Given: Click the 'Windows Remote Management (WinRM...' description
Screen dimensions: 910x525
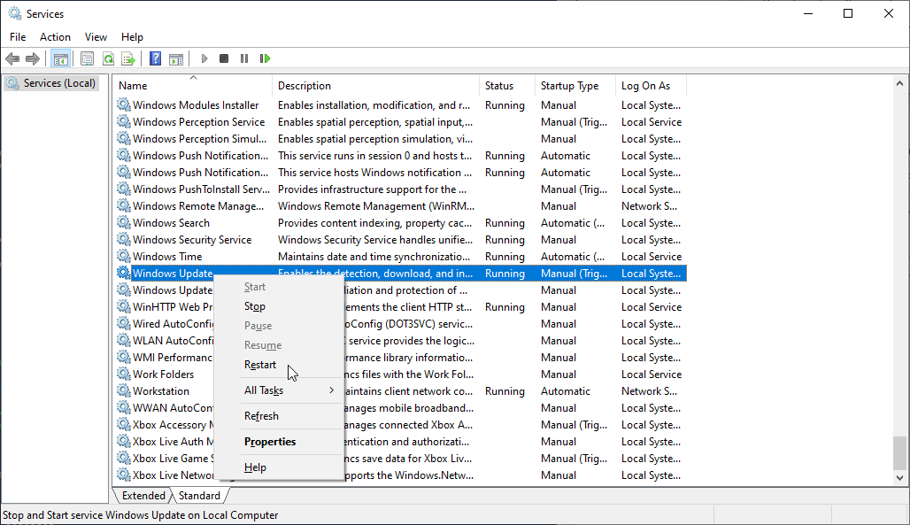Looking at the screenshot, I should click(376, 206).
